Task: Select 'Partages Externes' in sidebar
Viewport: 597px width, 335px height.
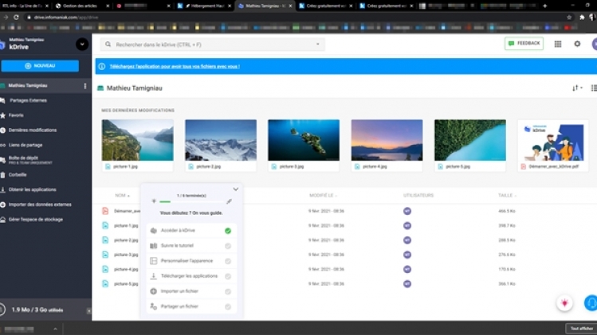Action: click(x=28, y=100)
